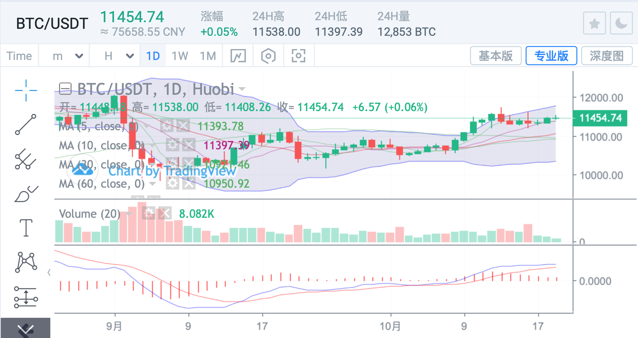Open chart settings hexagon icon

pyautogui.click(x=268, y=56)
